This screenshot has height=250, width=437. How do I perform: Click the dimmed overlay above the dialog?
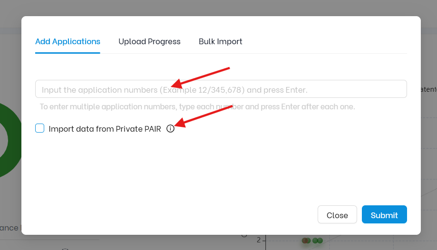tap(219, 8)
